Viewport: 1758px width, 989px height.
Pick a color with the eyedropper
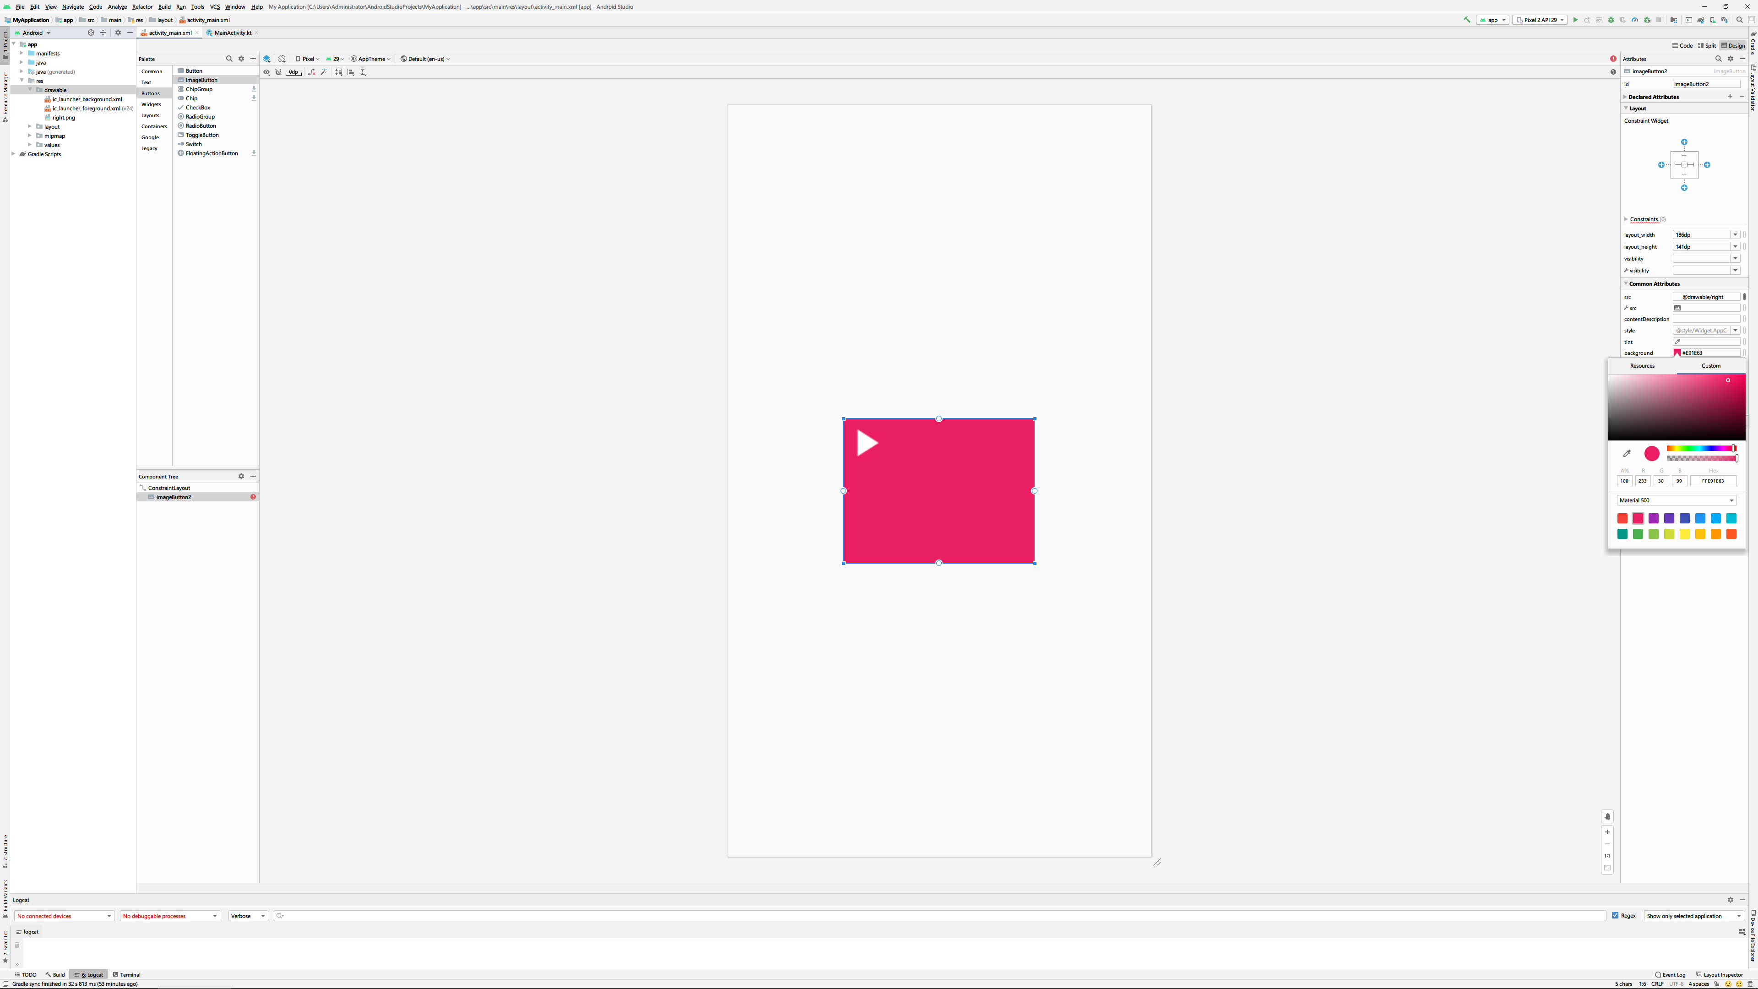[x=1627, y=453]
